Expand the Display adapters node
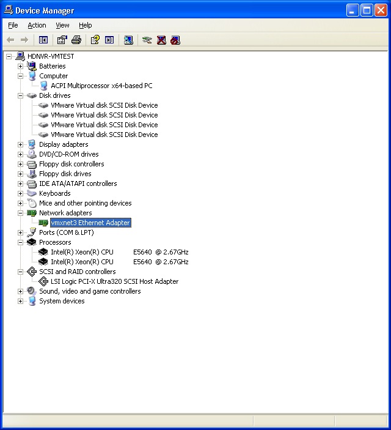The image size is (391, 430). coord(20,144)
